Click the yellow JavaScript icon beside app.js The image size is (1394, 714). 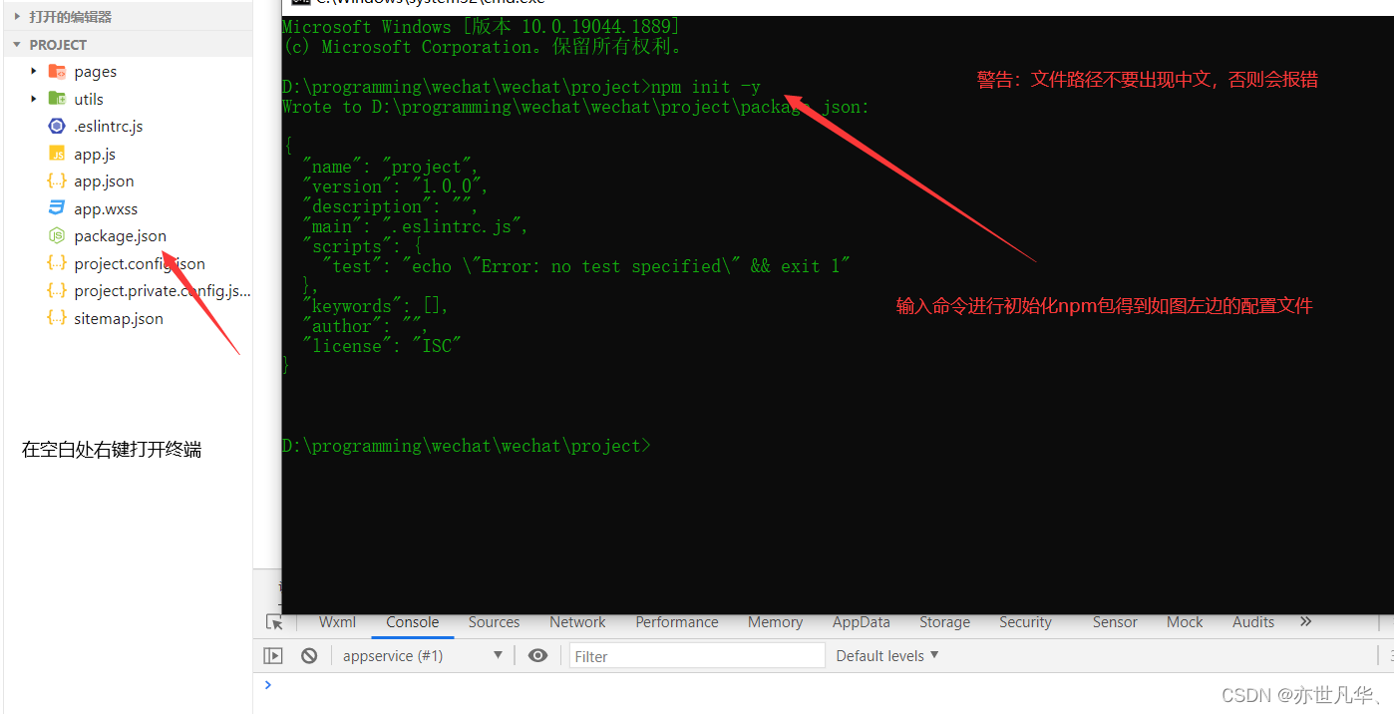57,154
